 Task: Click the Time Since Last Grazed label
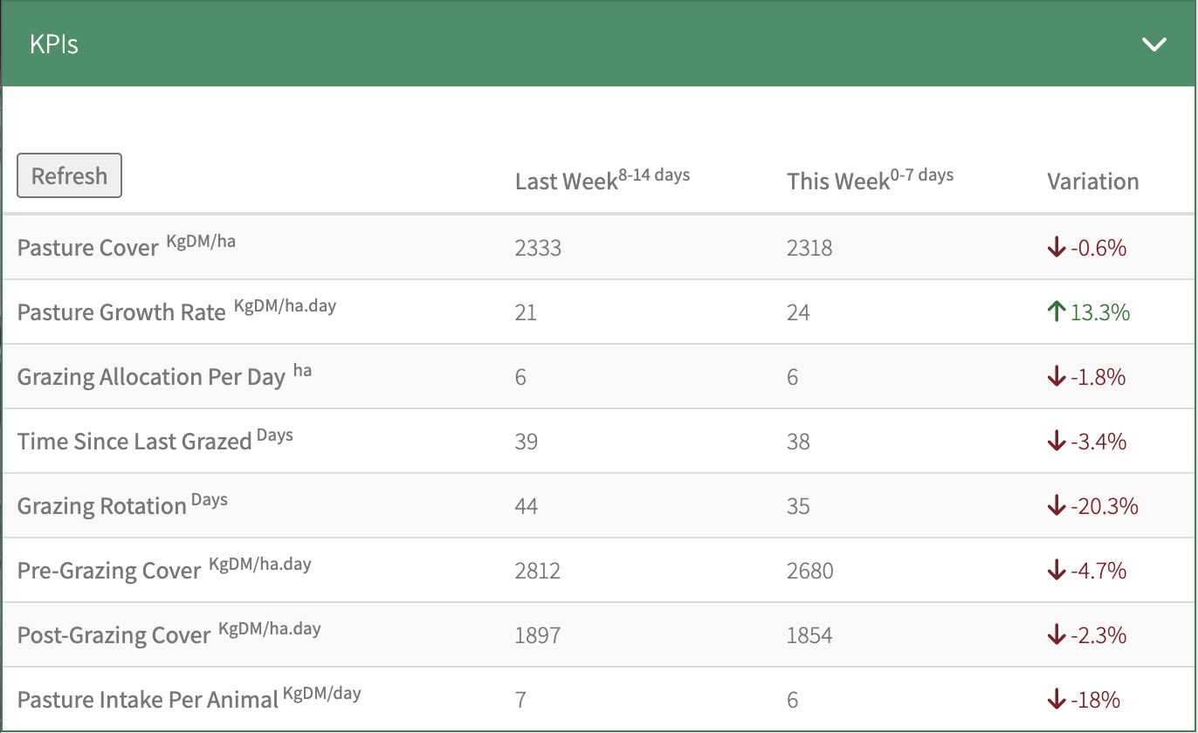coord(134,442)
